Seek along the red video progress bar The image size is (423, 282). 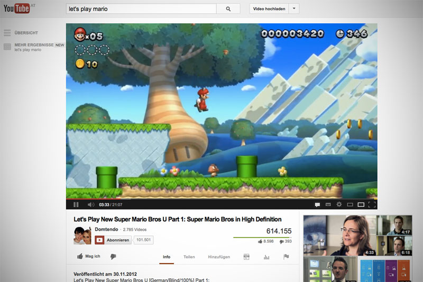click(x=94, y=199)
